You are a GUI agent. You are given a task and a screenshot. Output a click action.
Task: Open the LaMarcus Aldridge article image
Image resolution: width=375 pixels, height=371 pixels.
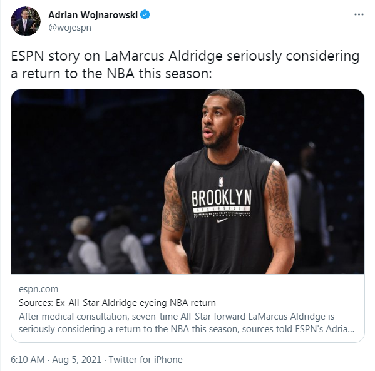click(x=188, y=181)
